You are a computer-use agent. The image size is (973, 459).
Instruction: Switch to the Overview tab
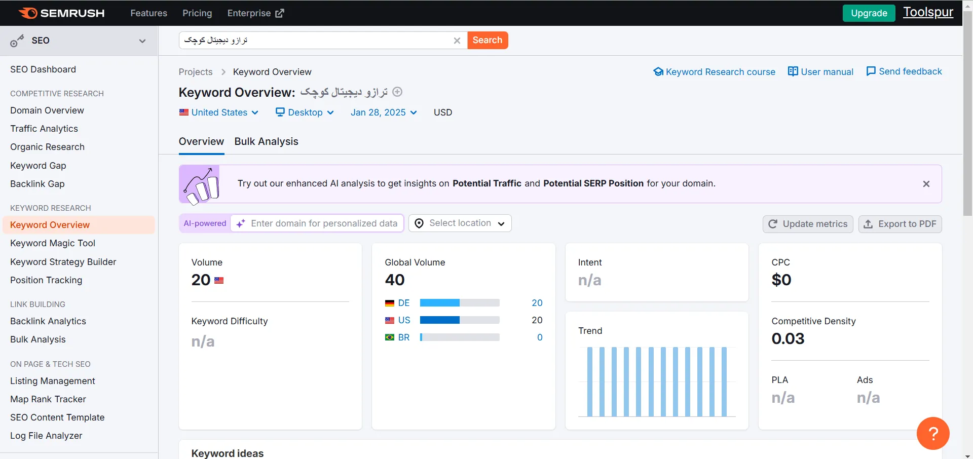click(x=201, y=142)
